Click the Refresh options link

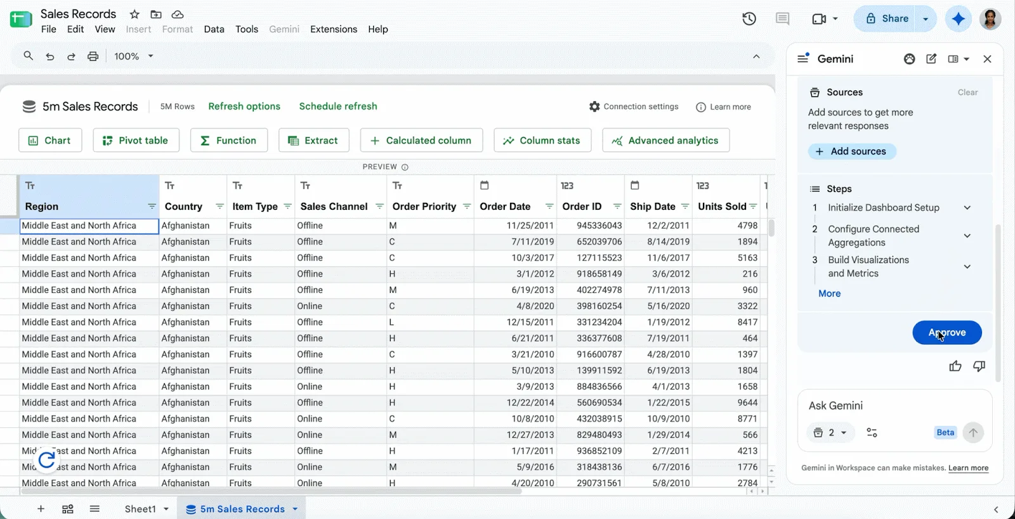[244, 106]
